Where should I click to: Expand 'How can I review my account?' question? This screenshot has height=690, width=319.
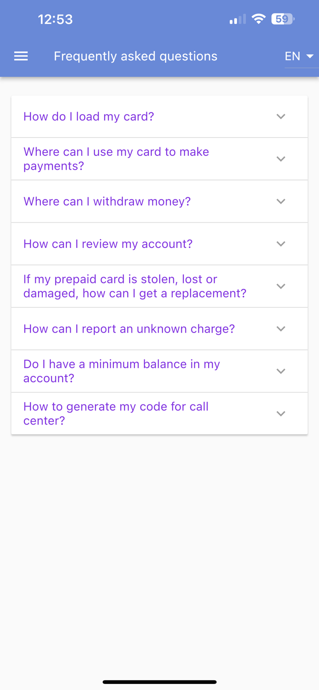coord(280,244)
